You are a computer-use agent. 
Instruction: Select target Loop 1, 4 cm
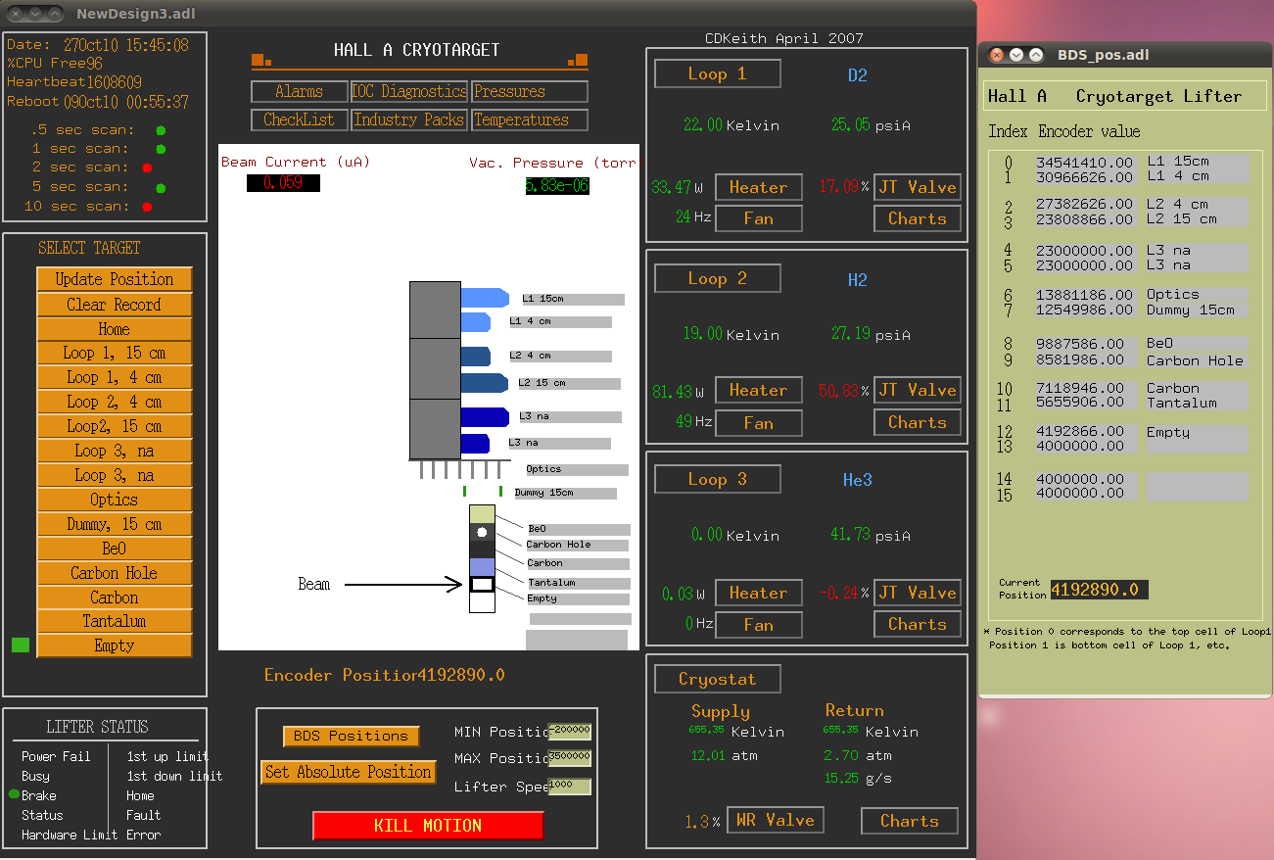115,377
